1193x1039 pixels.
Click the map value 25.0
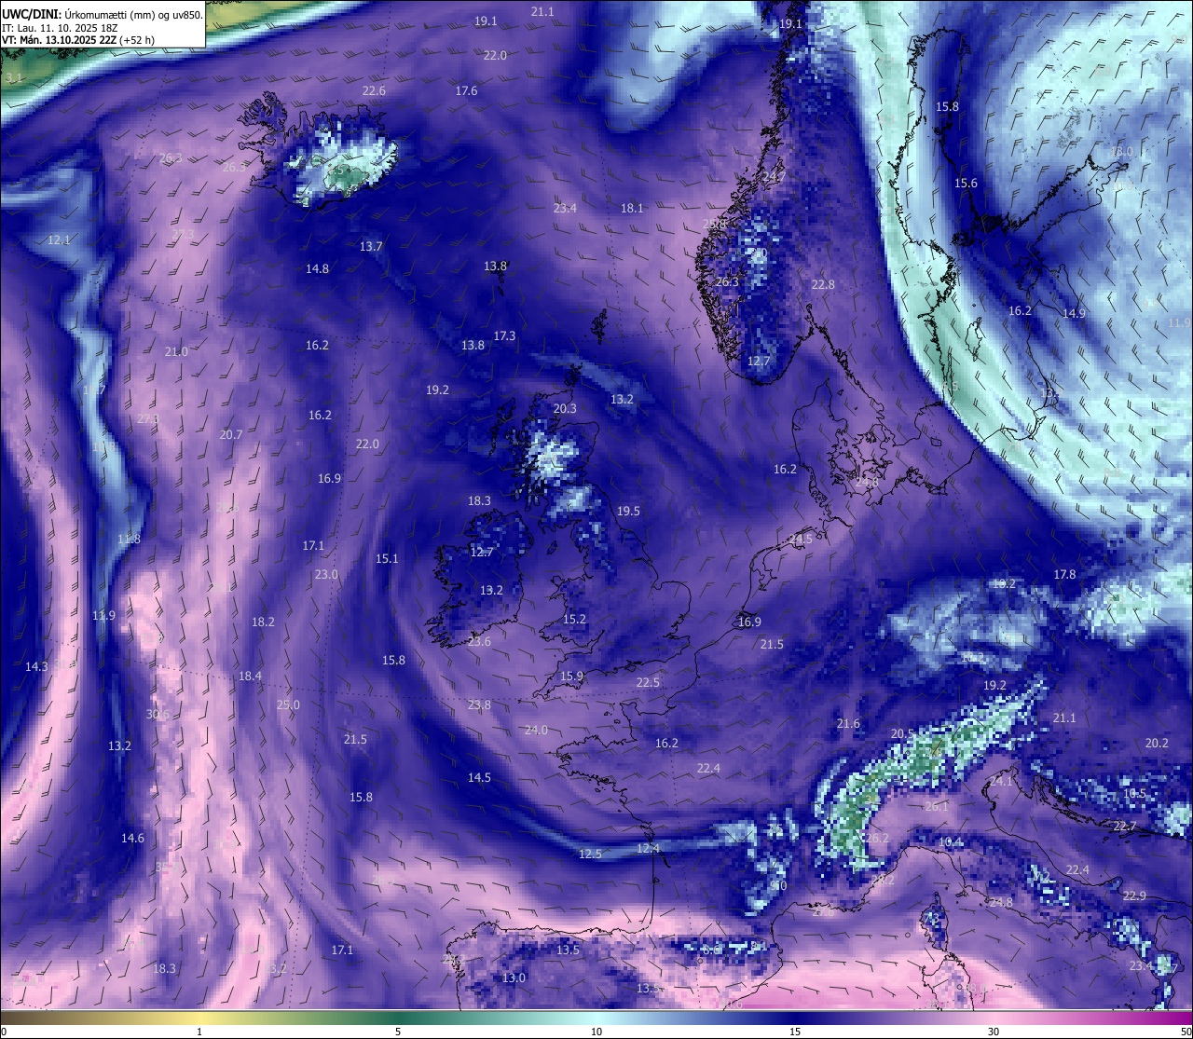288,704
